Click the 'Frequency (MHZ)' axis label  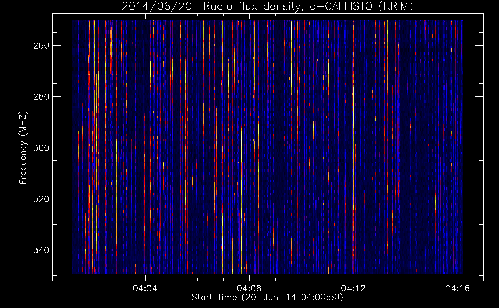(x=23, y=148)
